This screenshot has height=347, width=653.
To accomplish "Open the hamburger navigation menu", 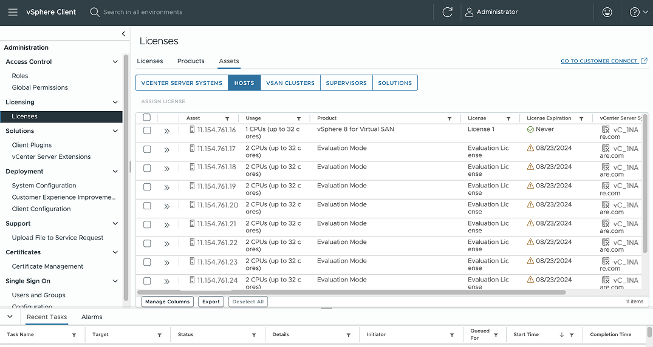I will pyautogui.click(x=13, y=12).
